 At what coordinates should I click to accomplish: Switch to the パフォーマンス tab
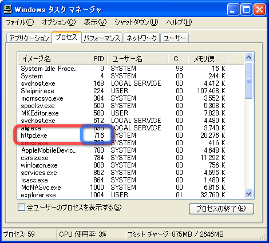[x=102, y=38]
